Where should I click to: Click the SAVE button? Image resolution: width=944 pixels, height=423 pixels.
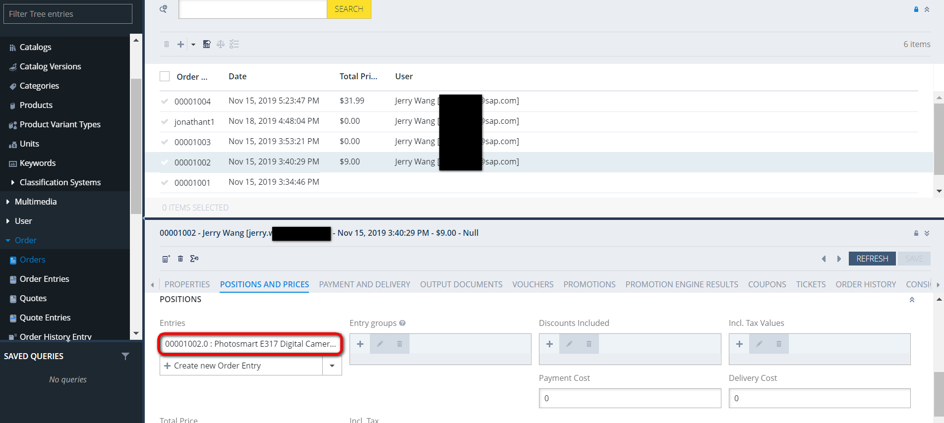point(914,259)
